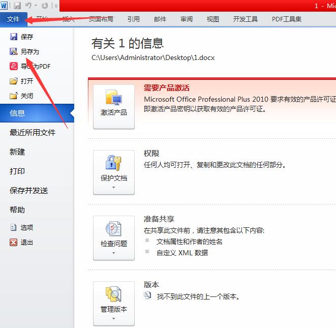
Task: Click the Word application icon in title bar
Action: tap(4, 6)
